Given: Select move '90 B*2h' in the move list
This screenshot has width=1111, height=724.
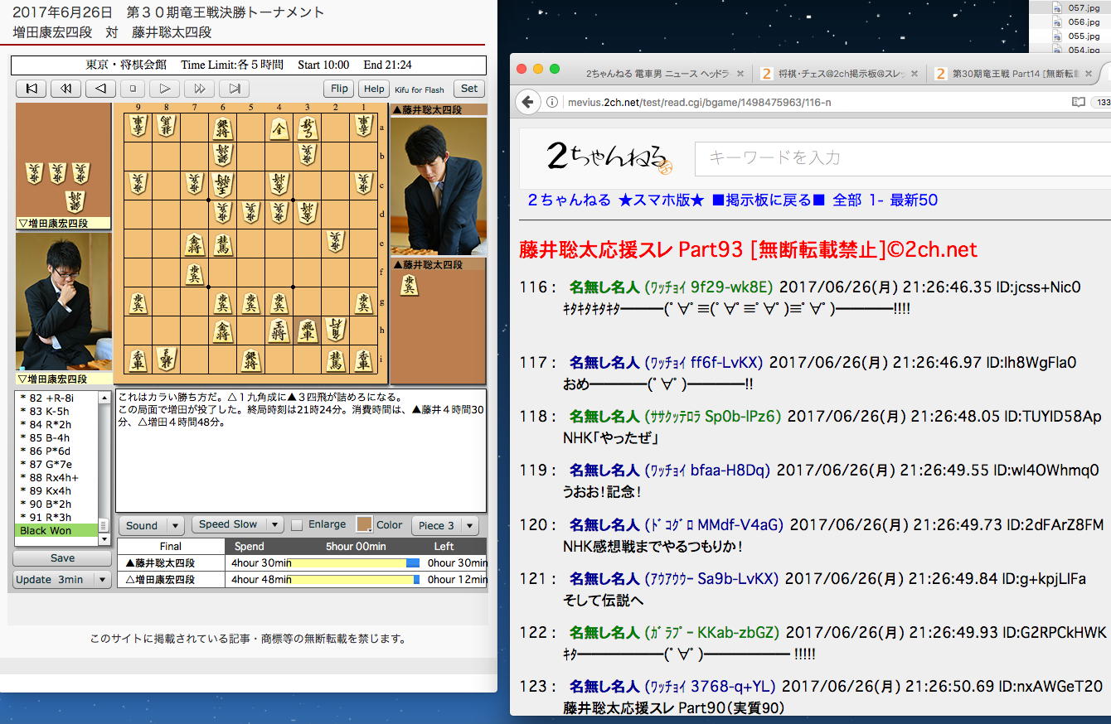Looking at the screenshot, I should pos(56,504).
